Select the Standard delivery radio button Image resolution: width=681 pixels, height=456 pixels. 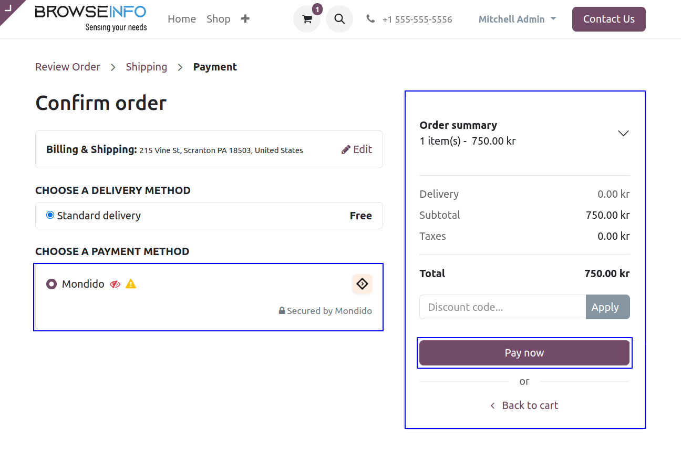[50, 215]
